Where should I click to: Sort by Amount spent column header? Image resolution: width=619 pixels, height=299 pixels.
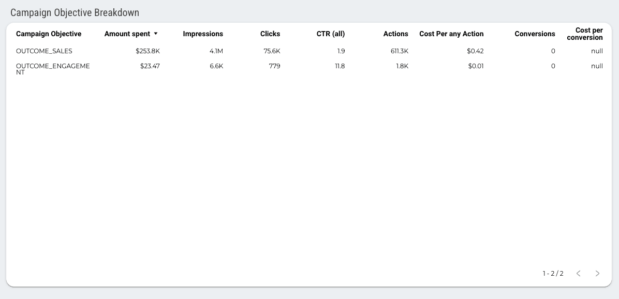[127, 34]
